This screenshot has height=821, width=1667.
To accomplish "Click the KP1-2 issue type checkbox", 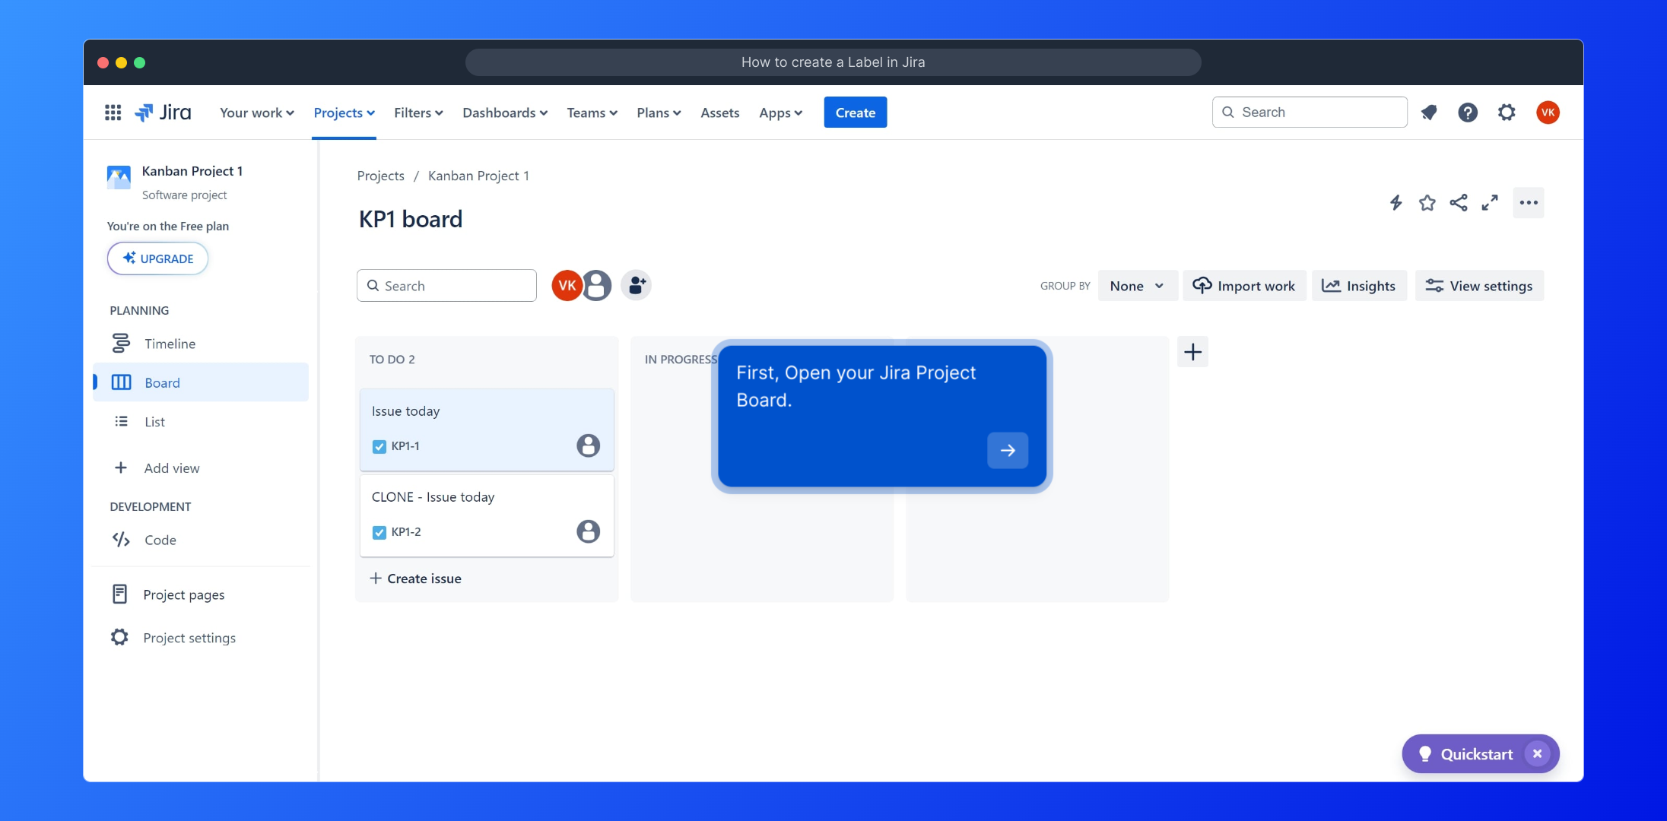I will pos(379,532).
